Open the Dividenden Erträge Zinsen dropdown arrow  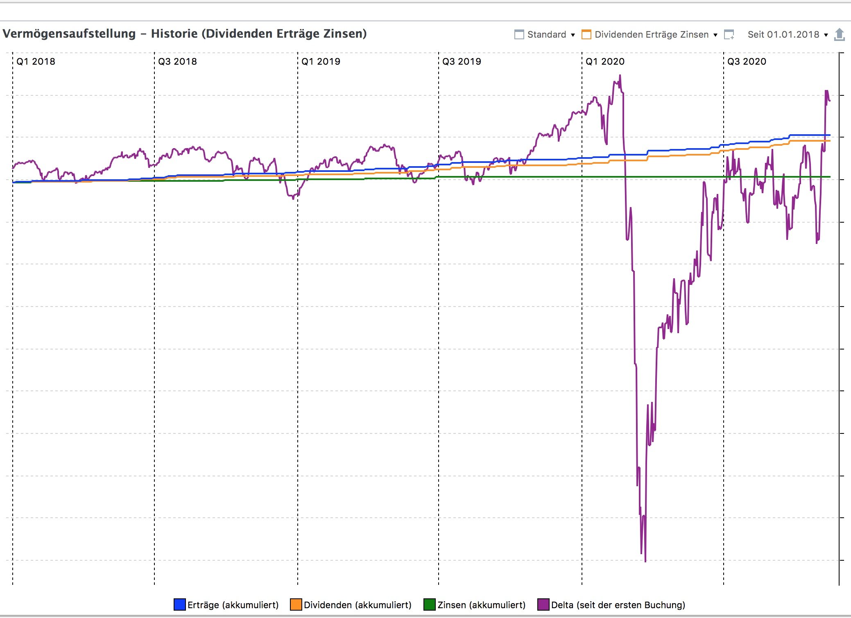click(x=715, y=35)
